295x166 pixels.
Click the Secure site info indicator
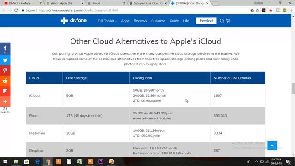(x=28, y=10)
